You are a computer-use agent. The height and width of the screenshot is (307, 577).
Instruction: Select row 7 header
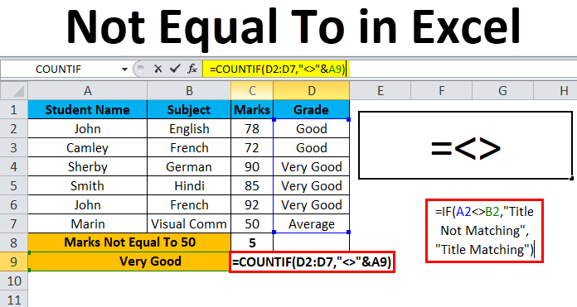pyautogui.click(x=14, y=223)
